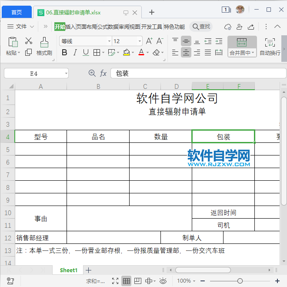Expand the reading mode cross dropdown
This screenshot has width=287, height=287.
[x=155, y=281]
